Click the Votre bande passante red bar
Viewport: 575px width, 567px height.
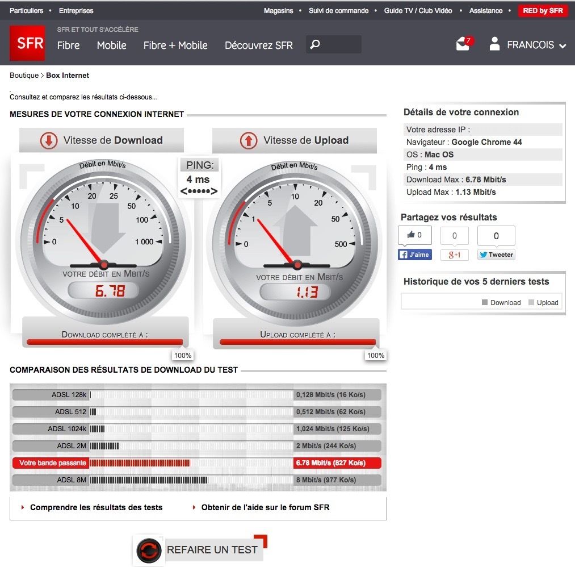[197, 463]
